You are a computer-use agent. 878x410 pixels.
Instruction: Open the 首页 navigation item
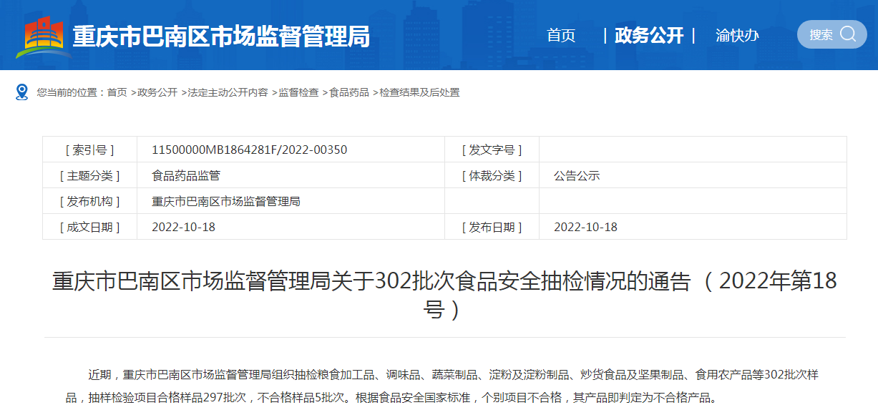tap(561, 35)
